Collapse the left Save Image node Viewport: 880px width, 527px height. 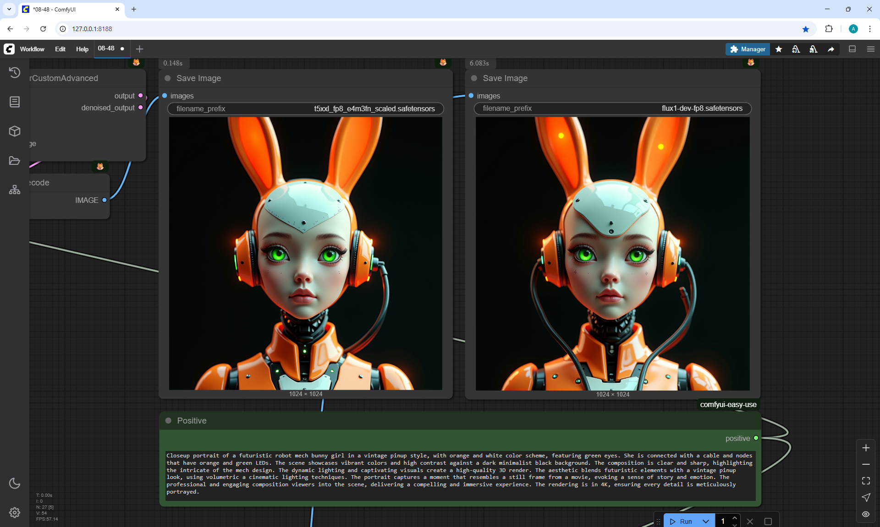(x=168, y=78)
